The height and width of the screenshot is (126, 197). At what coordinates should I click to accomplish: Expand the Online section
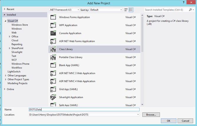[x=5, y=89]
